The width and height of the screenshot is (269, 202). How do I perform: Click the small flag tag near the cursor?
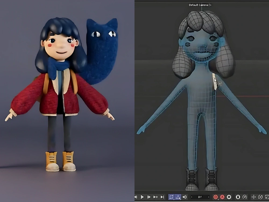[x=220, y=84]
